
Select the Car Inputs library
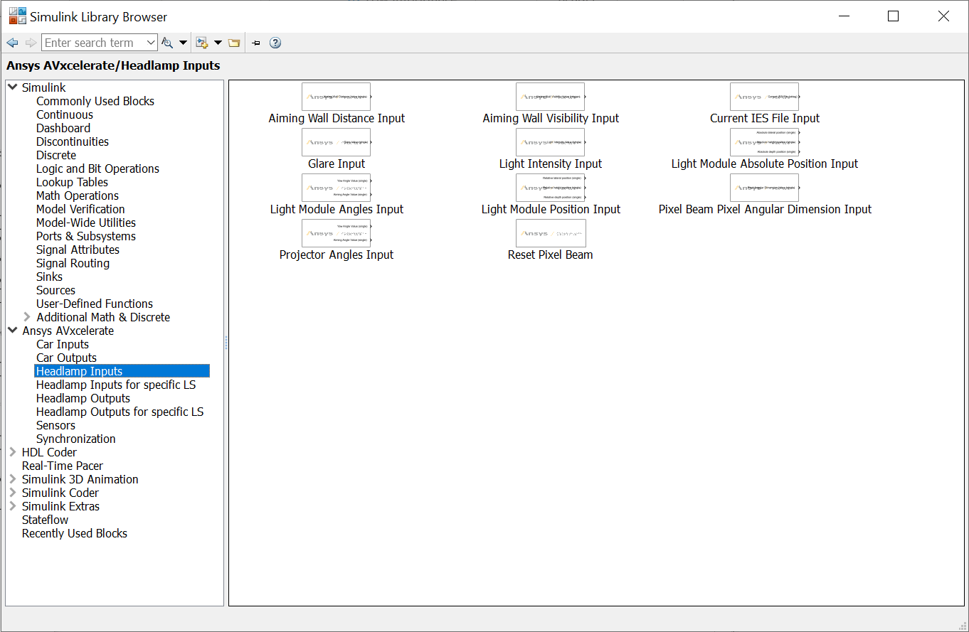click(x=63, y=344)
